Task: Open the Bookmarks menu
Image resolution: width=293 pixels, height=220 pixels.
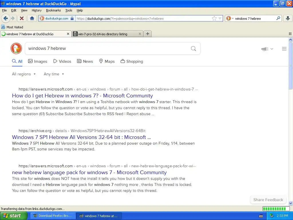Action: [x=54, y=10]
